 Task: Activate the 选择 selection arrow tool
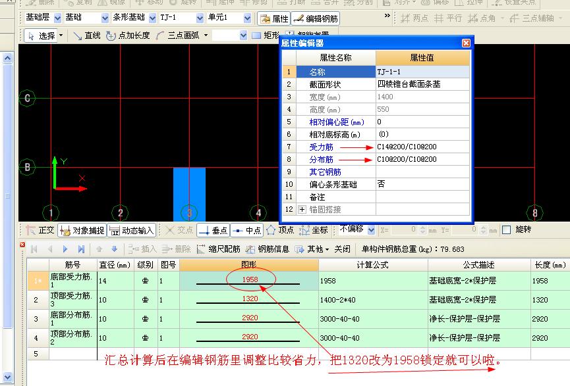(x=41, y=36)
